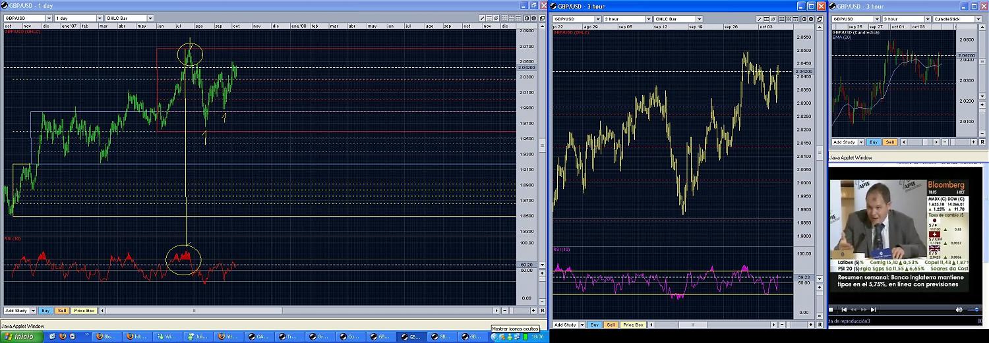Click zoom-out minus in middle 3 hour chart
Image resolution: width=989 pixels, height=343 pixels.
783,325
